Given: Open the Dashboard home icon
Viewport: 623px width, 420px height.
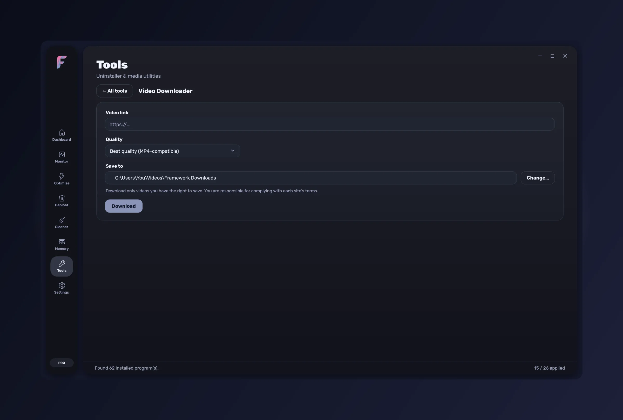Looking at the screenshot, I should (x=62, y=133).
